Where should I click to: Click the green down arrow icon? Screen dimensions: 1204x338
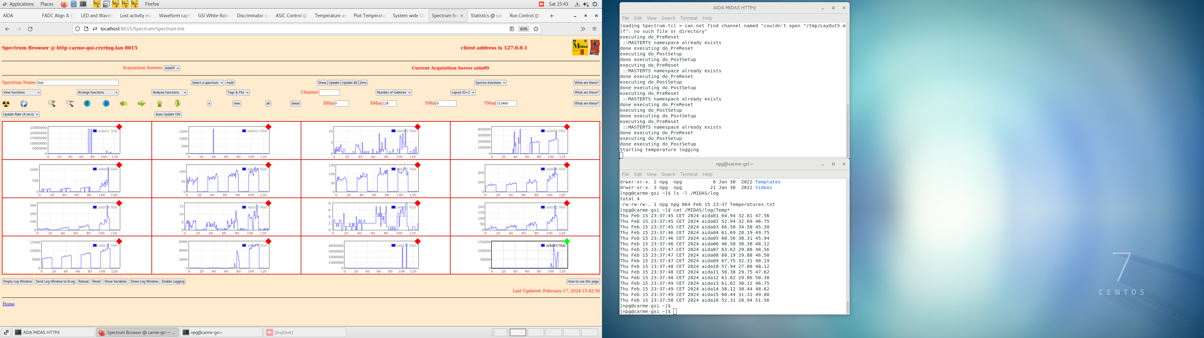point(177,104)
